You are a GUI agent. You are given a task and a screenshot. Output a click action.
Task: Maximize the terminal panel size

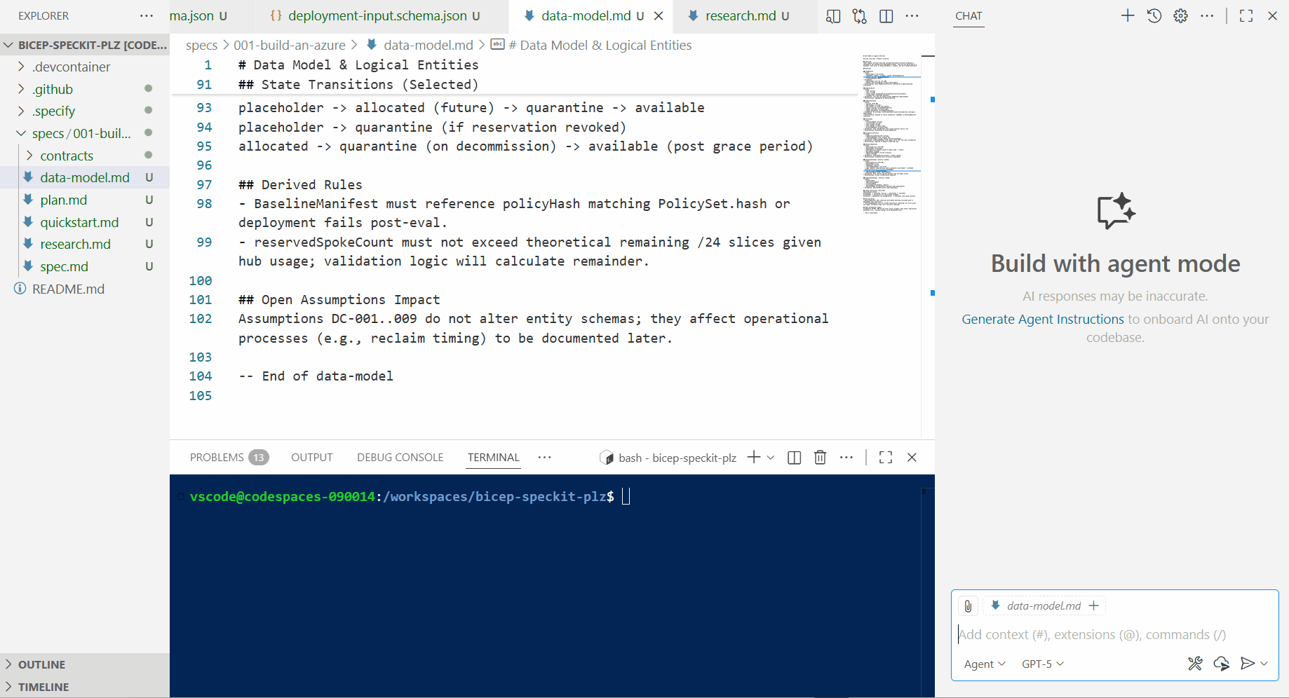point(886,458)
